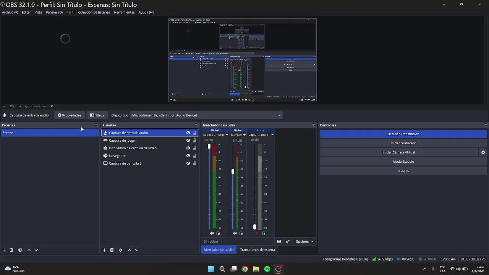489x275 pixels.
Task: Toggle monitoring headphone on Captura audio channel
Action: pos(264,233)
